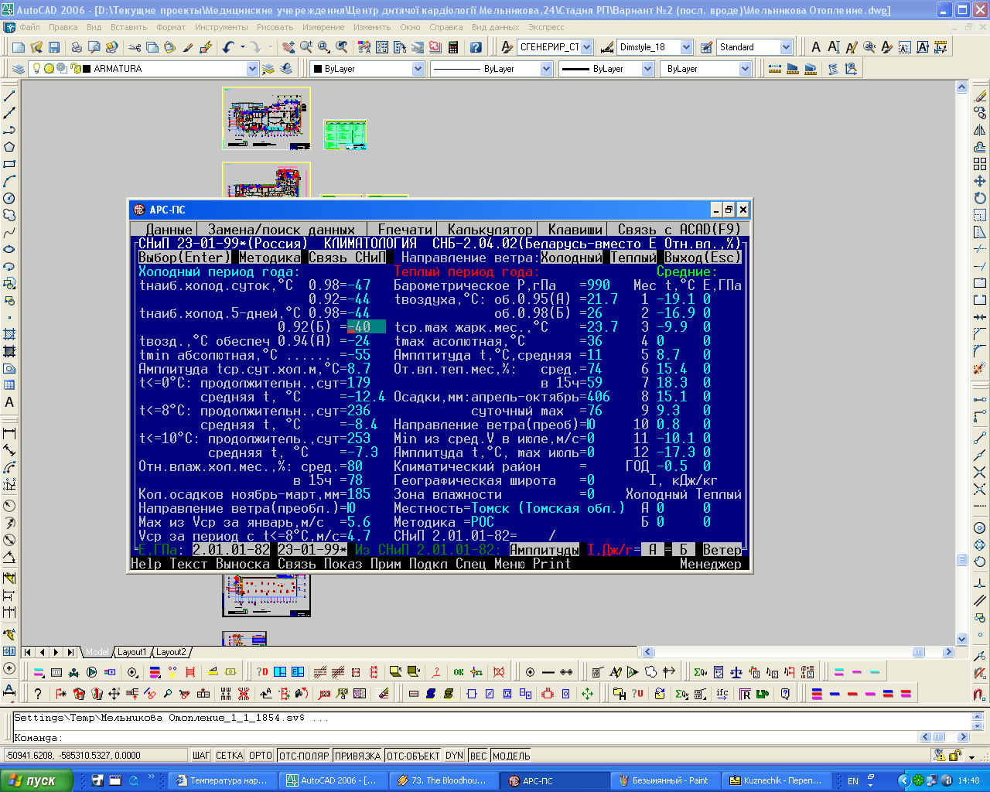Click the Pan realtime hand icon
This screenshot has width=990, height=792.
(288, 47)
